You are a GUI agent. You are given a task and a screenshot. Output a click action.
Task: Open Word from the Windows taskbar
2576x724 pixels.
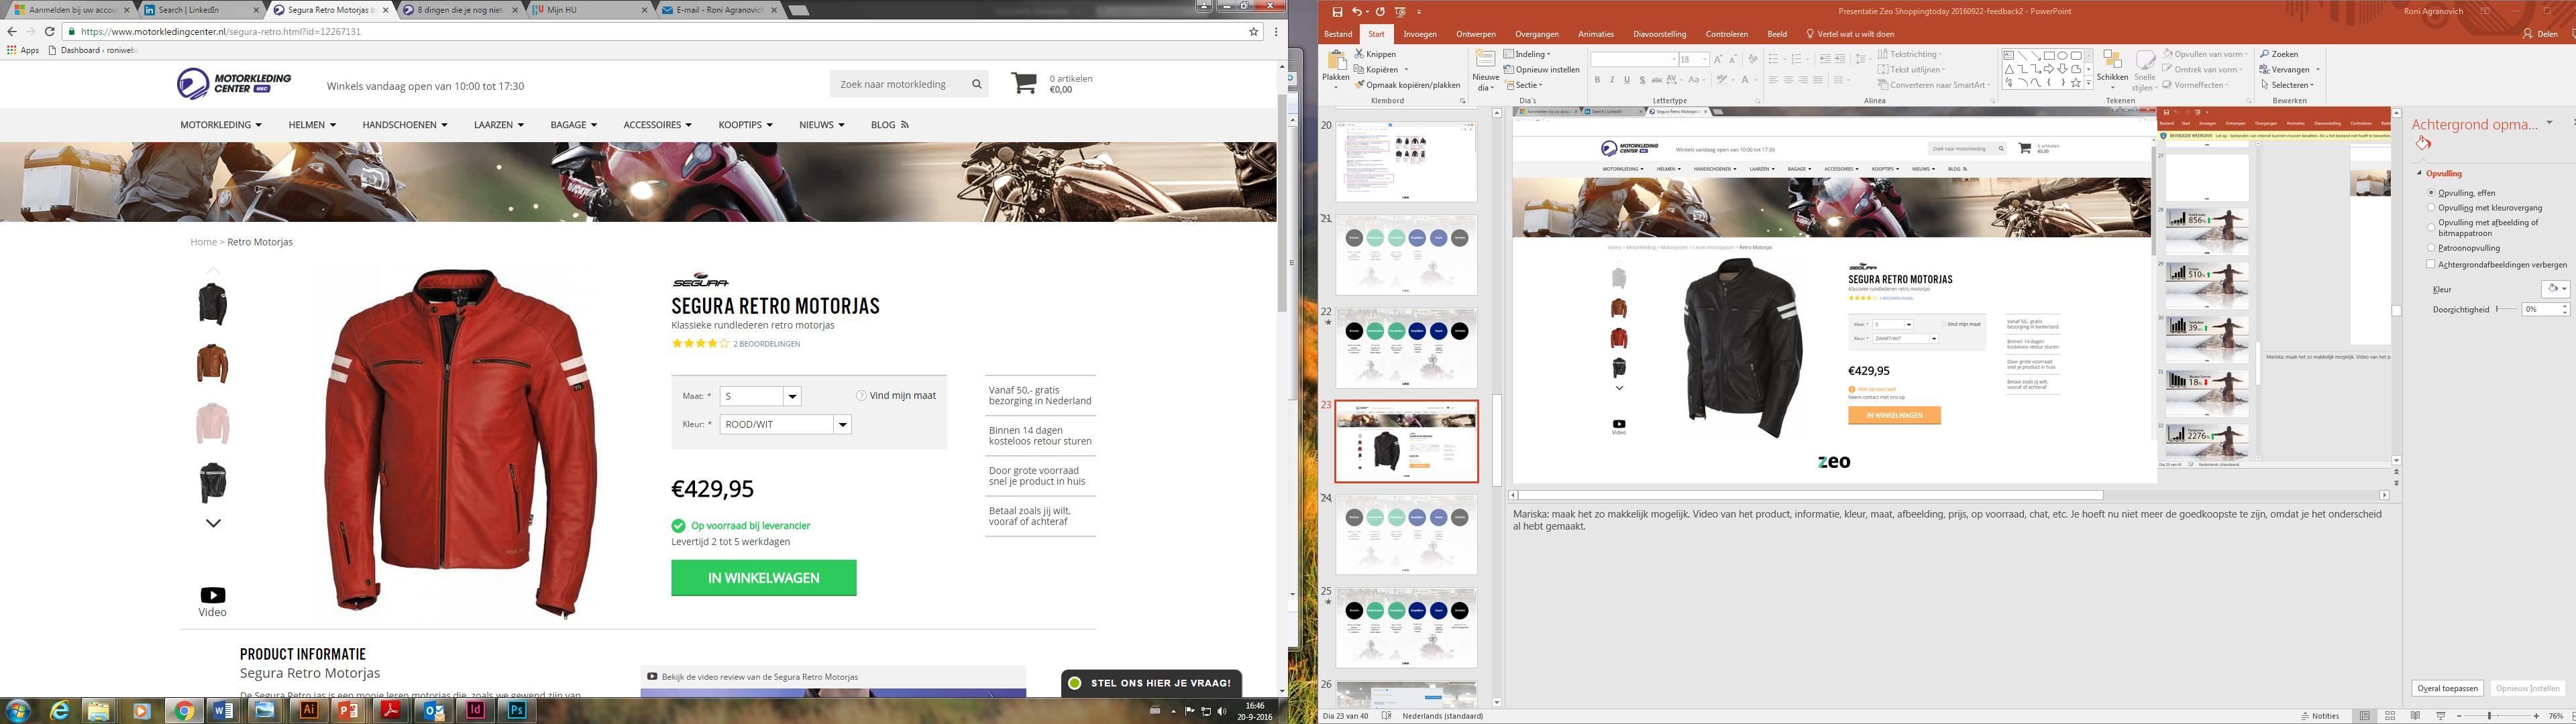(224, 710)
